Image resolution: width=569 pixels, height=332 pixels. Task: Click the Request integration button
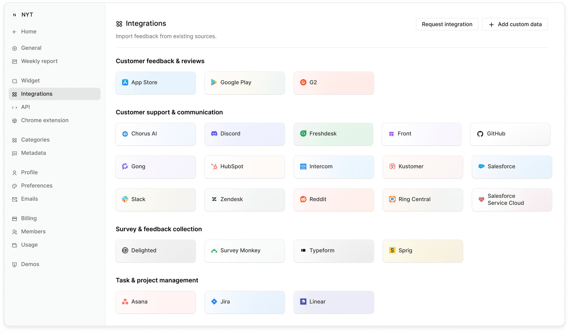(x=447, y=24)
